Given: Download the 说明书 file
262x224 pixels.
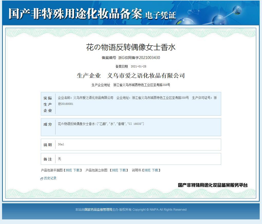Looking at the screenshot, I should pyautogui.click(x=155, y=170).
